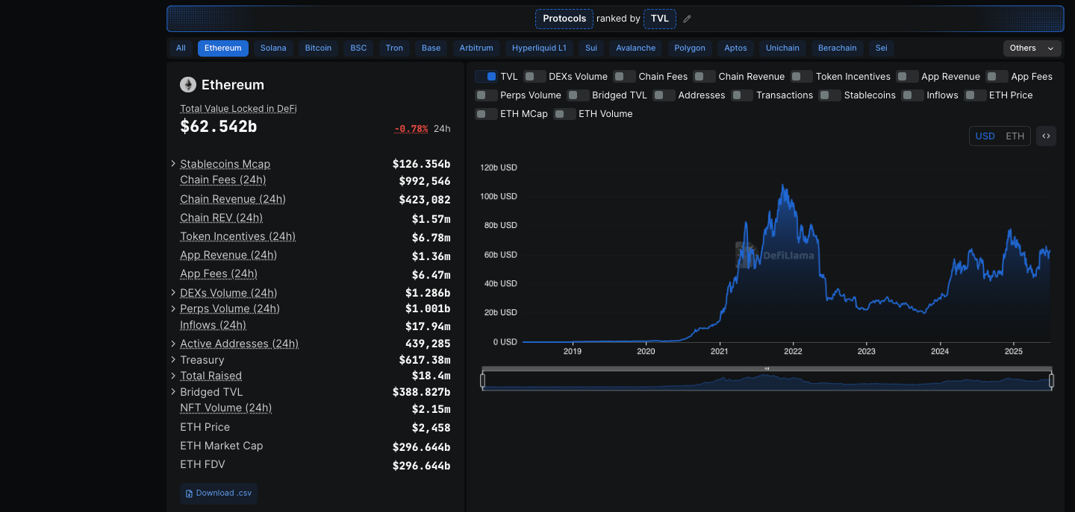Switch to the Solana chain tab
Viewport: 1075px width, 512px height.
pos(273,48)
